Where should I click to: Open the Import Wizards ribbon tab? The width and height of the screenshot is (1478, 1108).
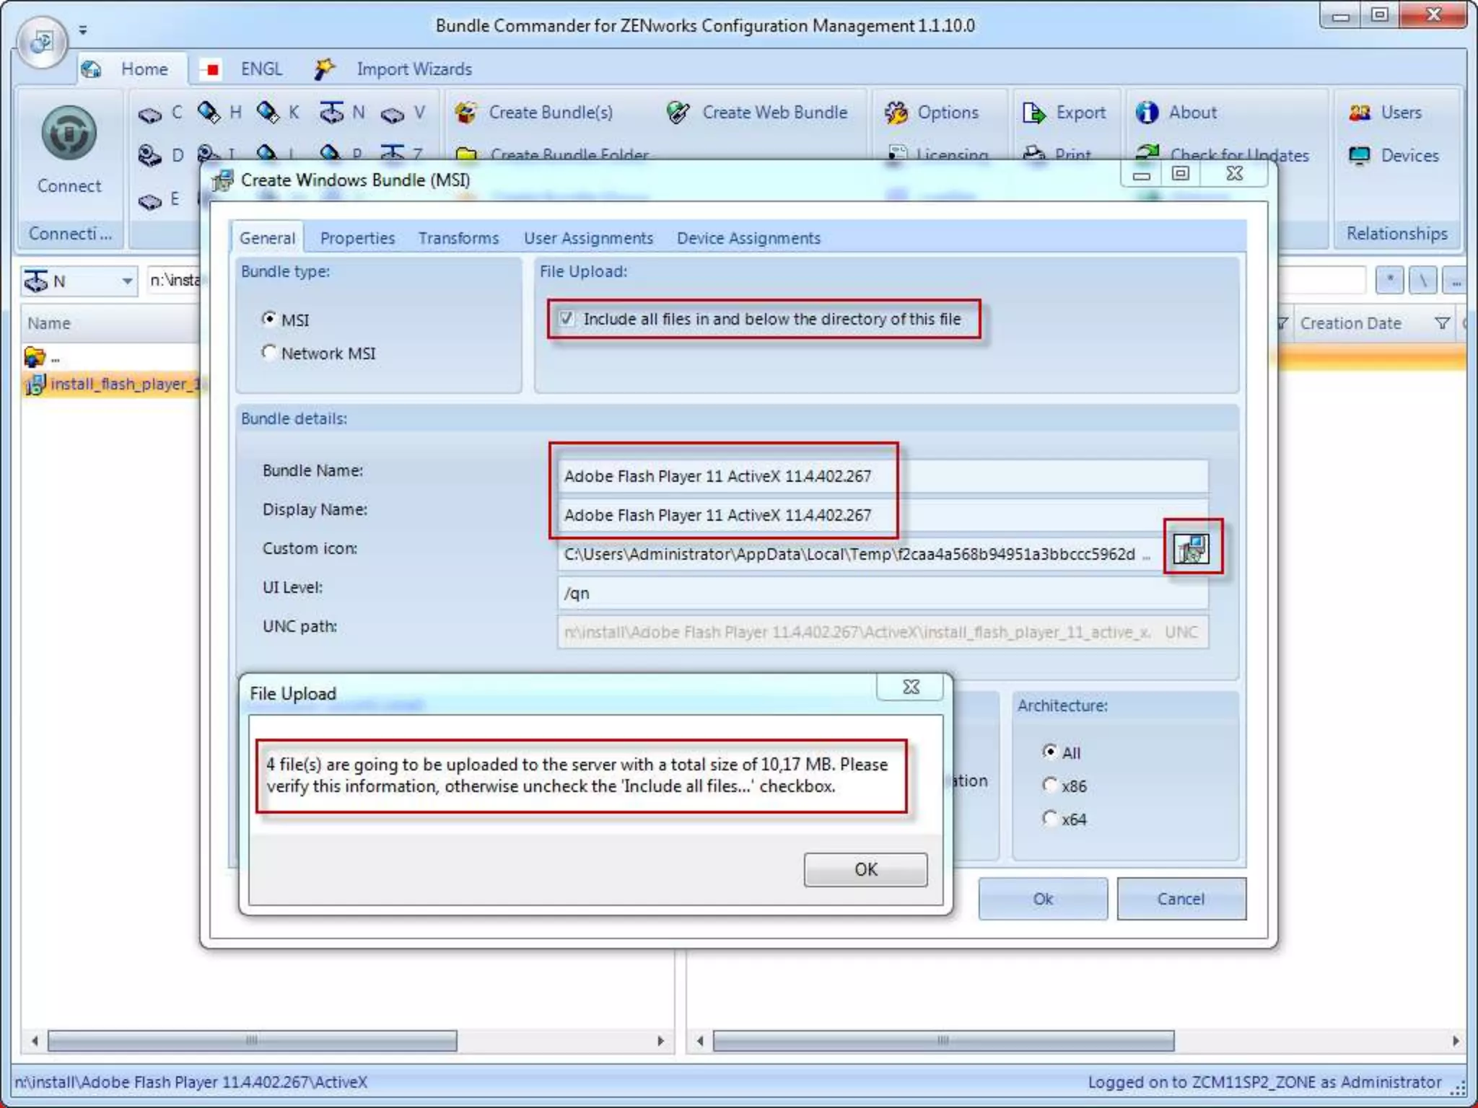pyautogui.click(x=414, y=69)
